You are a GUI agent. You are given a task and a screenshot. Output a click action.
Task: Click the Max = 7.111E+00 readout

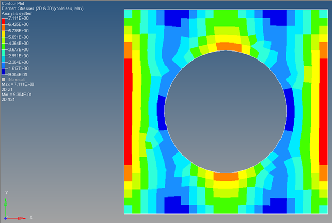pos(18,84)
